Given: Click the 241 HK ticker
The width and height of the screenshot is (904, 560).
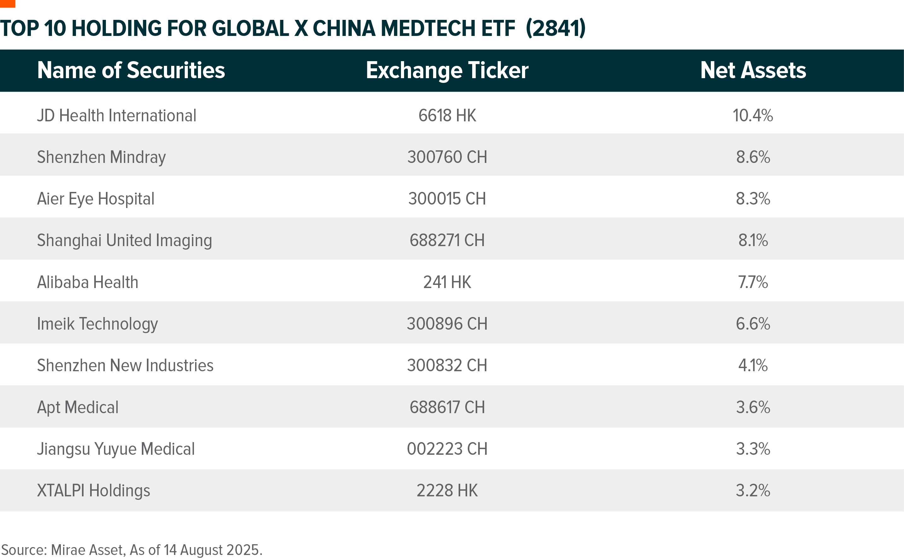Looking at the screenshot, I should (x=447, y=282).
